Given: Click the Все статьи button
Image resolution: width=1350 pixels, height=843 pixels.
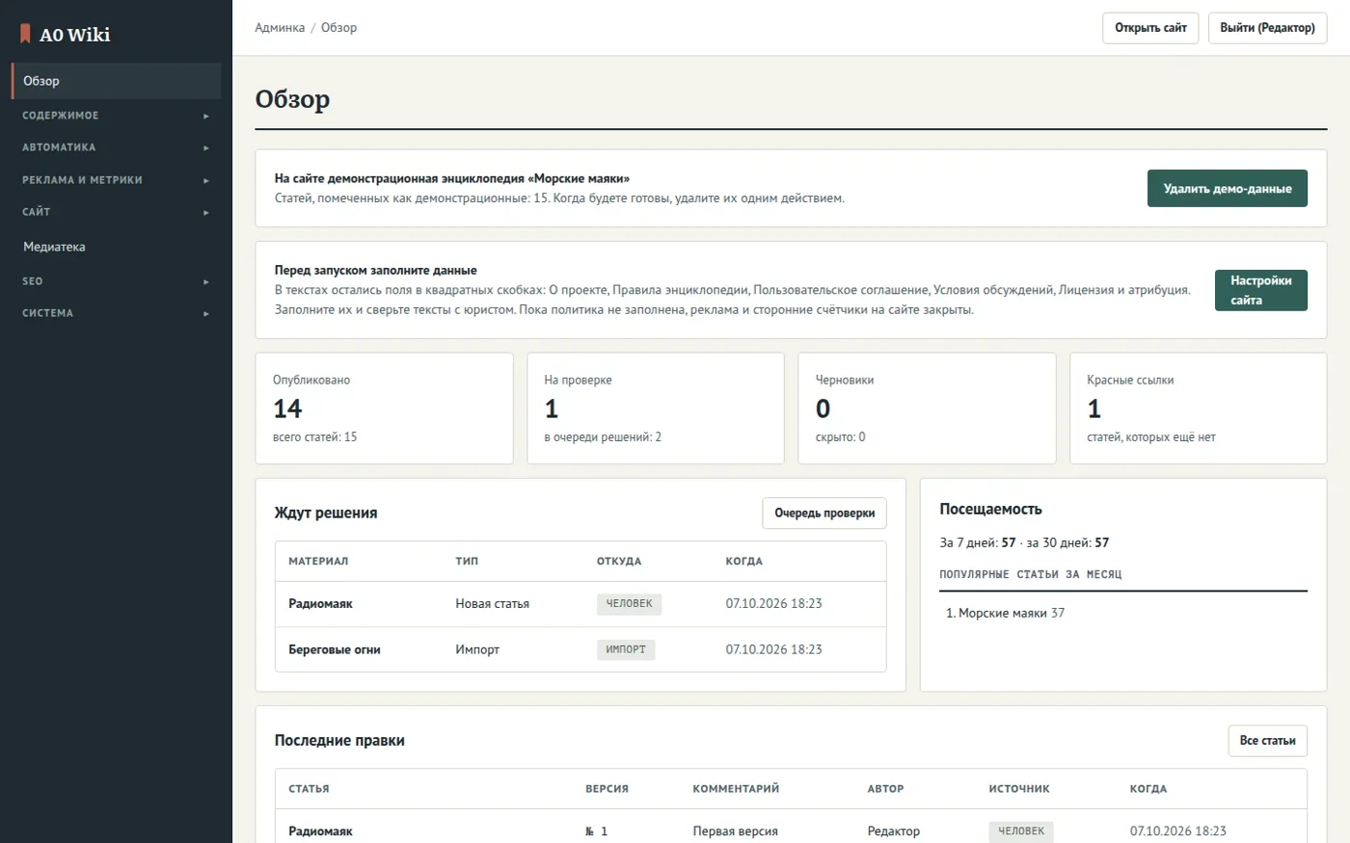Looking at the screenshot, I should (1267, 741).
